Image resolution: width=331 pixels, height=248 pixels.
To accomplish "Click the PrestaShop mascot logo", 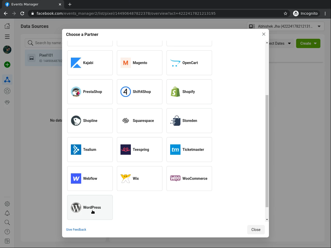I will click(76, 92).
